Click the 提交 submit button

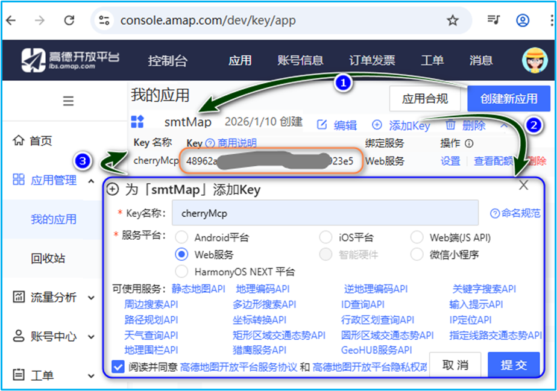click(514, 364)
